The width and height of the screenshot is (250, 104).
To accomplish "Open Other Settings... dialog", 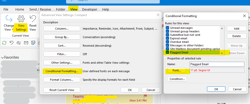I will tap(62, 63).
